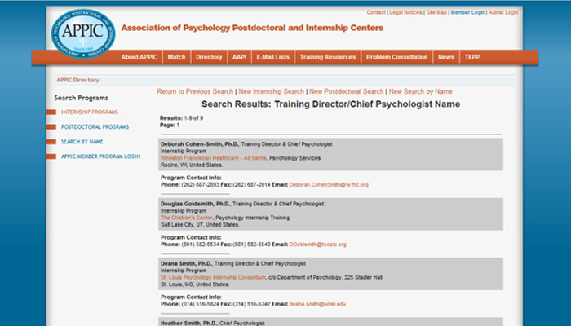Open Wheaton Franciscan Healthcare - All Saints link
The height and width of the screenshot is (326, 571).
point(214,158)
